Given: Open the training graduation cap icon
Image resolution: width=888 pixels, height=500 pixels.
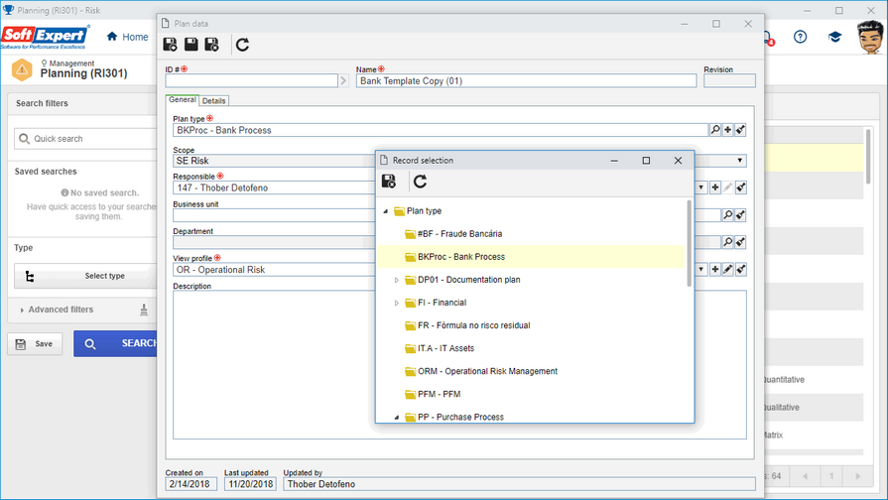Looking at the screenshot, I should point(834,37).
